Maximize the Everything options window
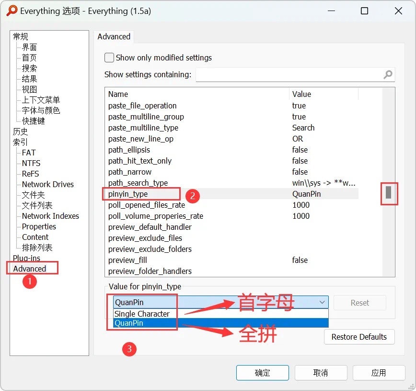Viewport: 416px width, 391px height. (x=365, y=11)
